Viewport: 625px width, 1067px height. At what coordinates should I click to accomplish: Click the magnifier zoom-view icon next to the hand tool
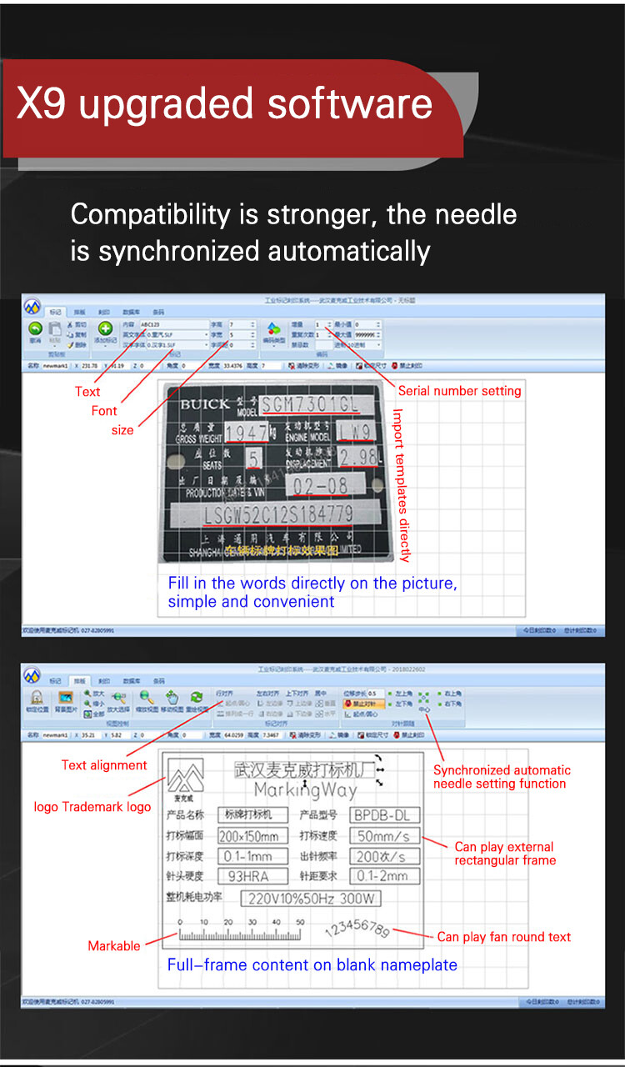click(x=145, y=697)
